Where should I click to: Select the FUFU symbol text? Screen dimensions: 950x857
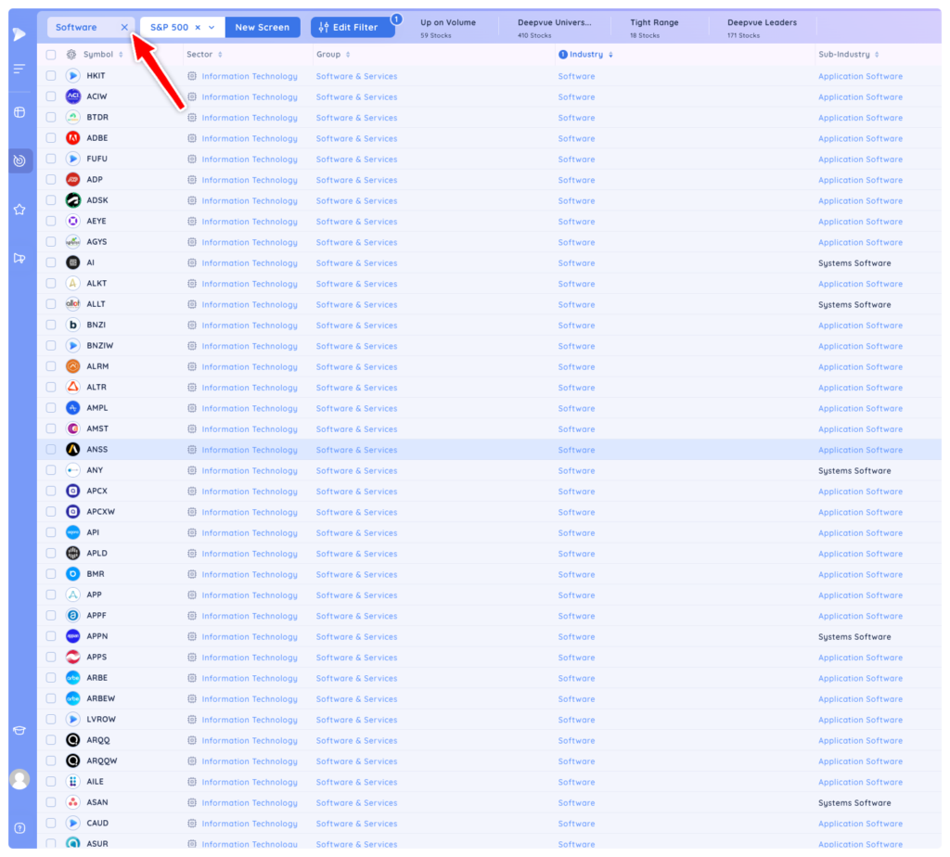[96, 159]
